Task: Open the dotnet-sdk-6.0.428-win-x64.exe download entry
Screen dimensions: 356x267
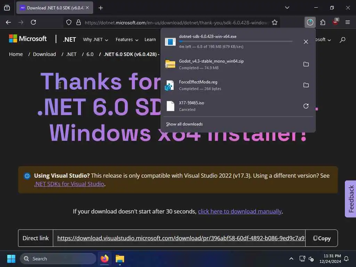Action: click(x=230, y=42)
